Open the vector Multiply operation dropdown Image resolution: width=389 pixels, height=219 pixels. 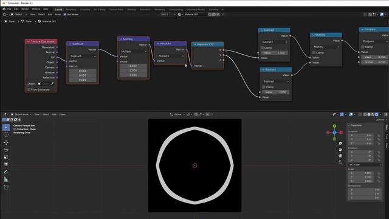click(133, 51)
